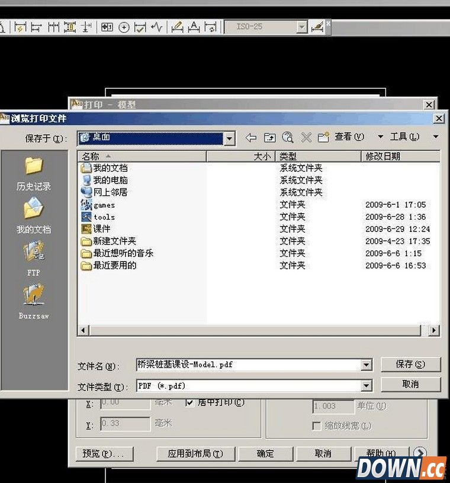Screen dimensions: 450x483
Task: Select the Quick Dimension tool
Action: (x=20, y=27)
